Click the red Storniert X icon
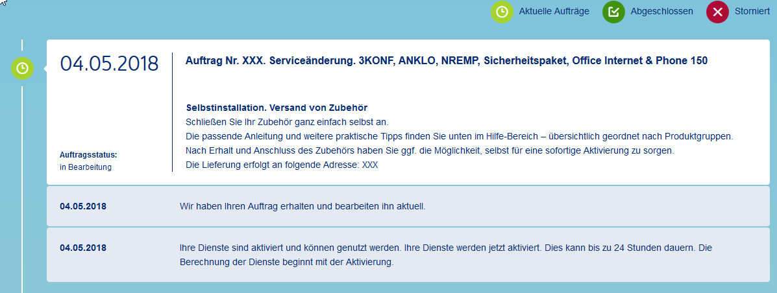 (x=717, y=12)
